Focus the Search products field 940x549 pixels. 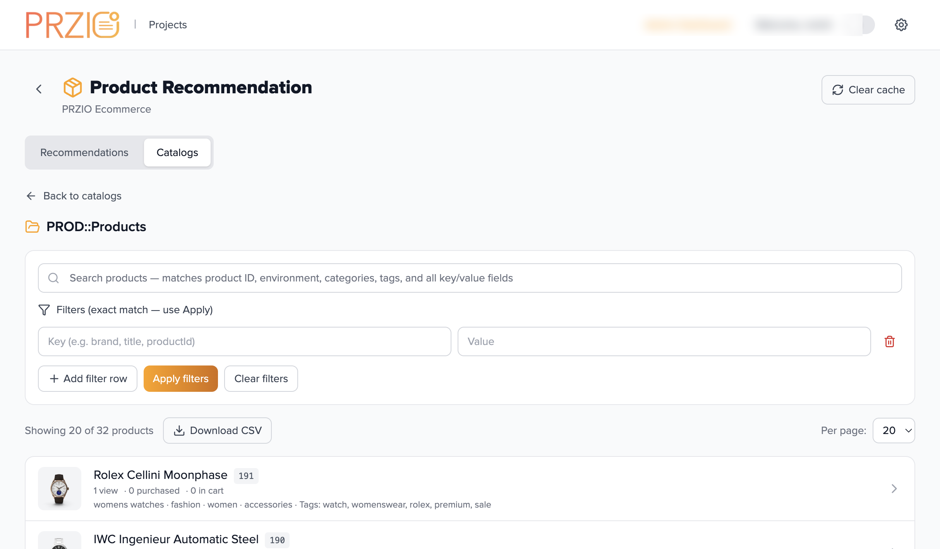pos(470,278)
